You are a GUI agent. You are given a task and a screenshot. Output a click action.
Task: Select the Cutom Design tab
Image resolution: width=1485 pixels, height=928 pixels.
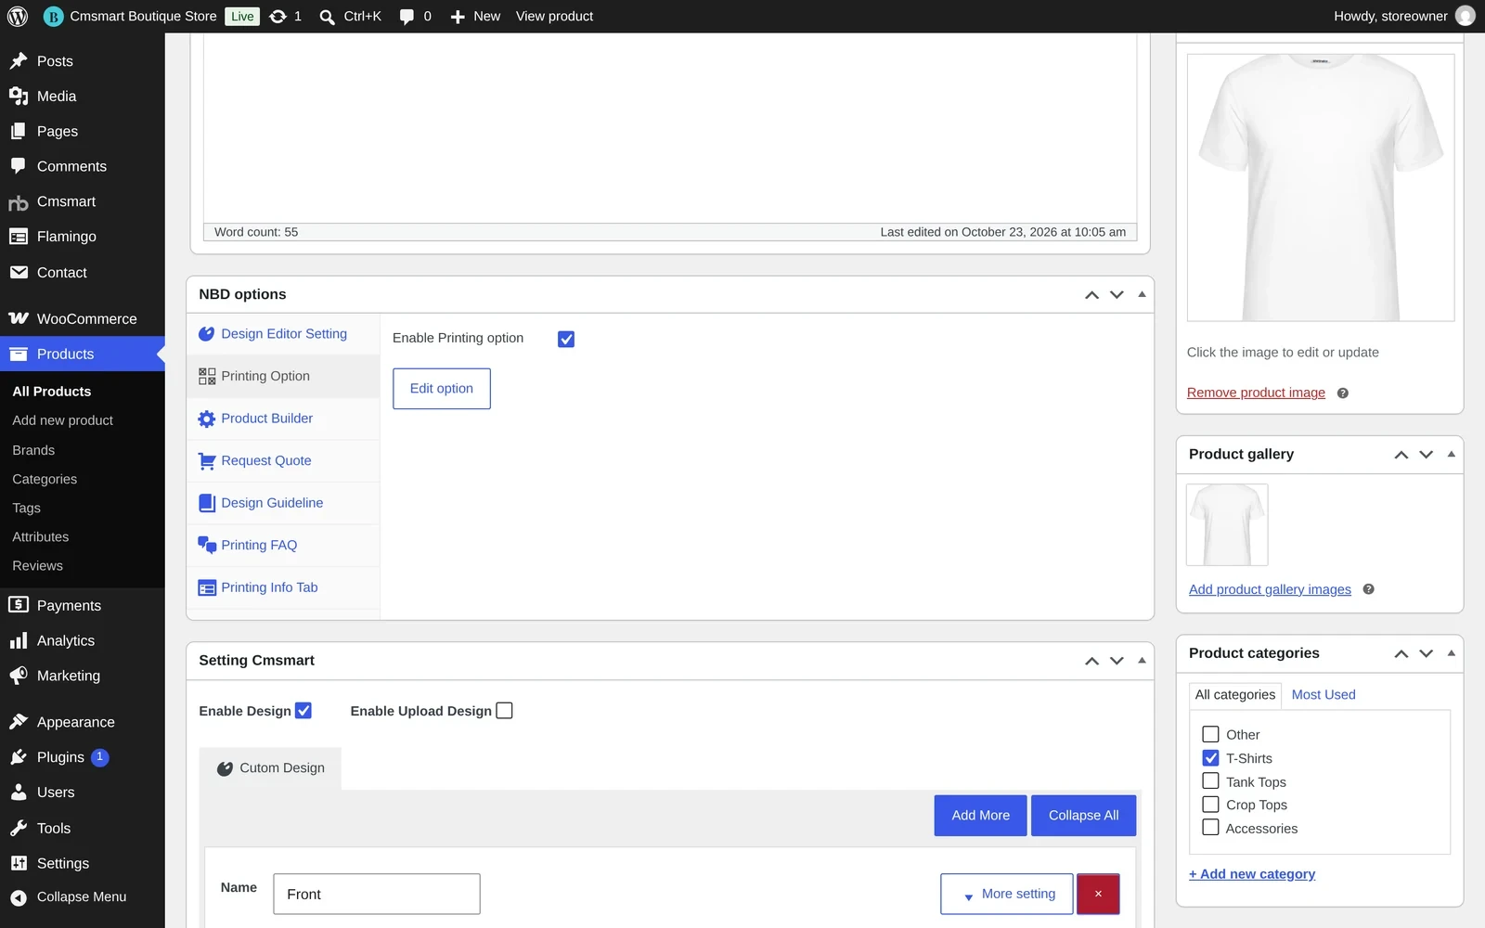pos(270,768)
